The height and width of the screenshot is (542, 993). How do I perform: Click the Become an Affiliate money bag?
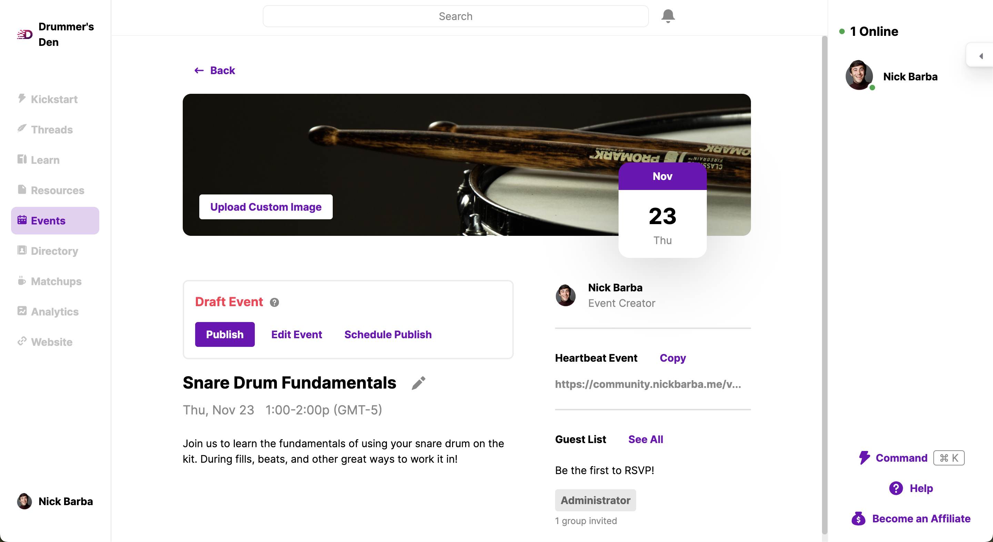tap(858, 519)
